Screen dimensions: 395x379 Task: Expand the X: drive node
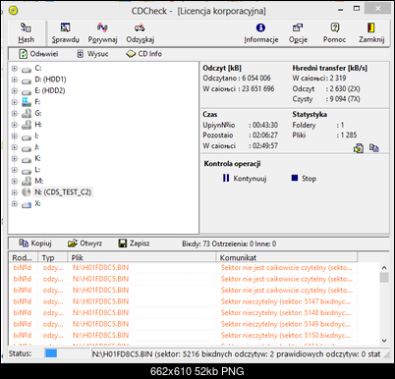[x=14, y=204]
